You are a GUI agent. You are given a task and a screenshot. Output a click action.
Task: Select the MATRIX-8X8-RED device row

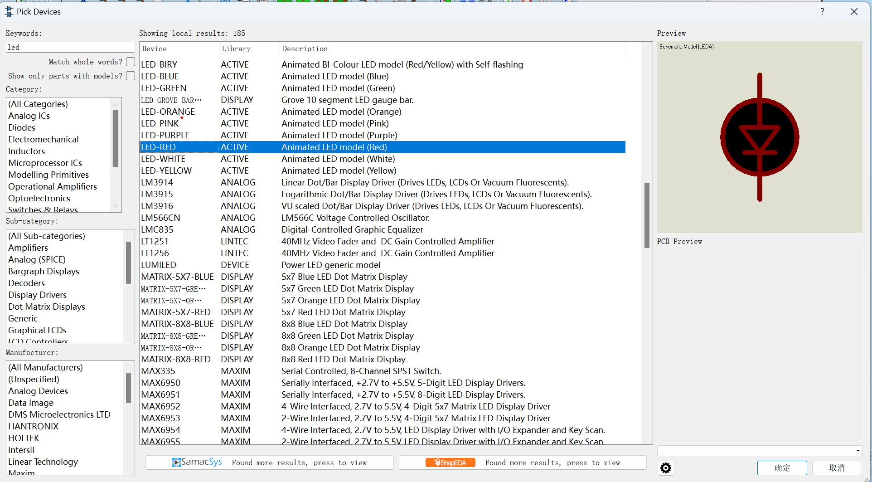pos(383,359)
